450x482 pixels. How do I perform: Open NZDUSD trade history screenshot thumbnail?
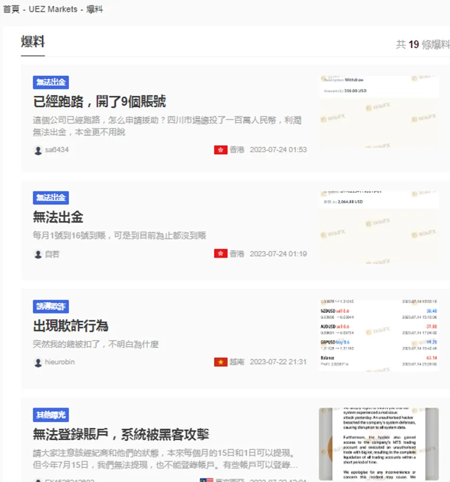click(x=379, y=336)
